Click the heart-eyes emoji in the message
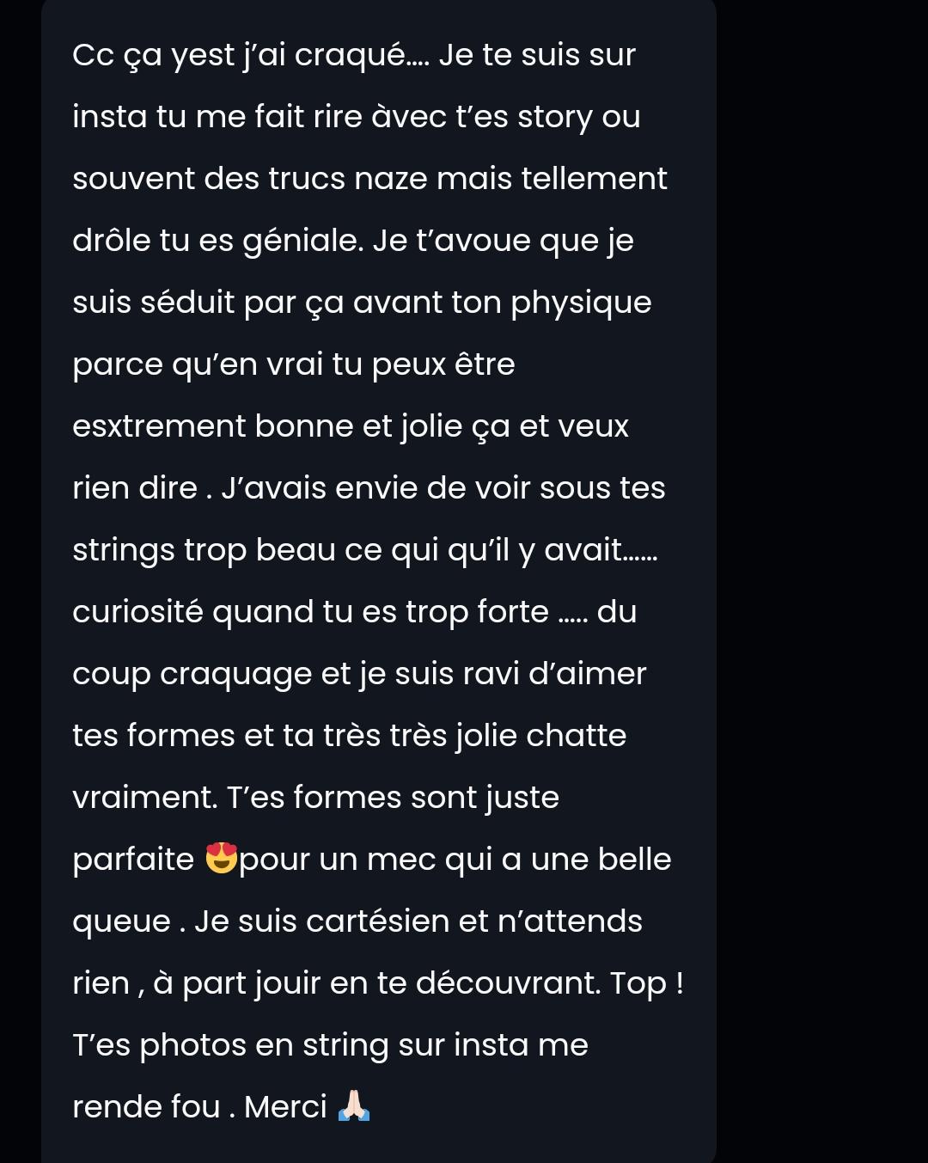 point(222,859)
